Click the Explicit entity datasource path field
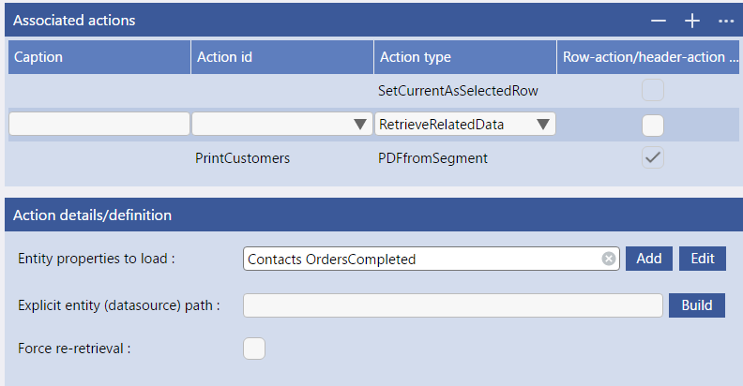The height and width of the screenshot is (386, 743). coord(452,305)
